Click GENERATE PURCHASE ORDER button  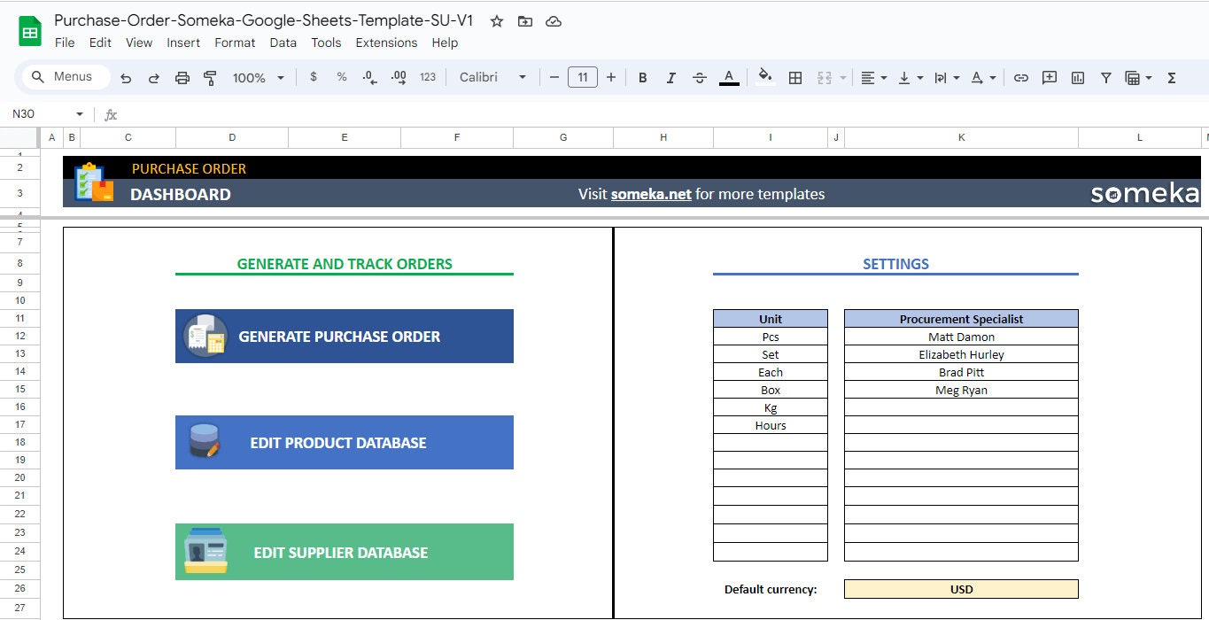(x=344, y=336)
